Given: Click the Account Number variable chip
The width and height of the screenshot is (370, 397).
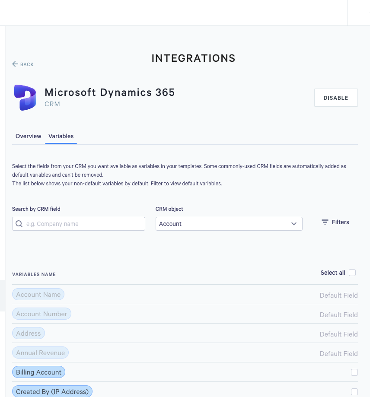Looking at the screenshot, I should 41,314.
